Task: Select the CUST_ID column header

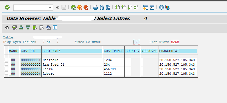Action: [x=30, y=51]
